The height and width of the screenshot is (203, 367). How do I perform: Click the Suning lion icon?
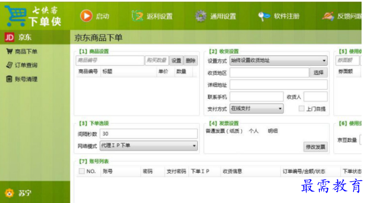click(9, 193)
